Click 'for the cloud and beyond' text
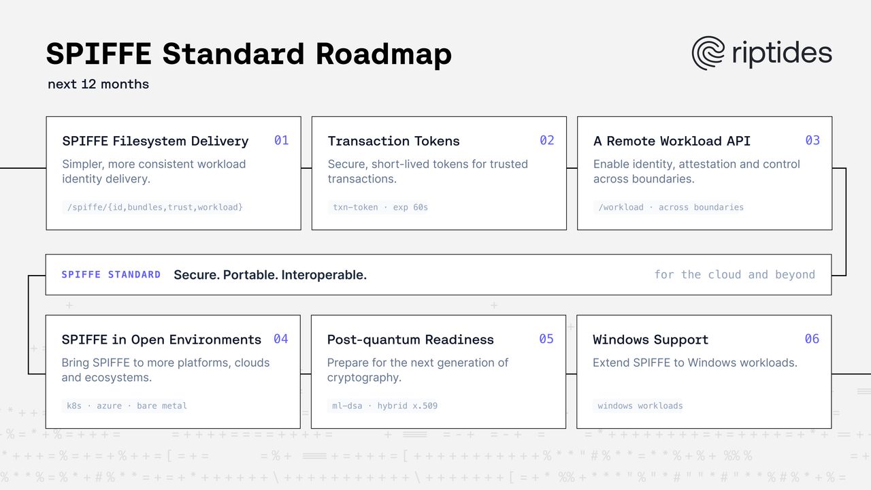 [734, 274]
